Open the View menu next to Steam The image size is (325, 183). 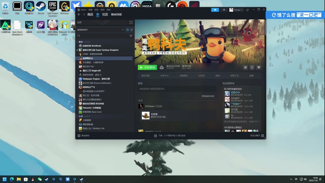click(90, 10)
